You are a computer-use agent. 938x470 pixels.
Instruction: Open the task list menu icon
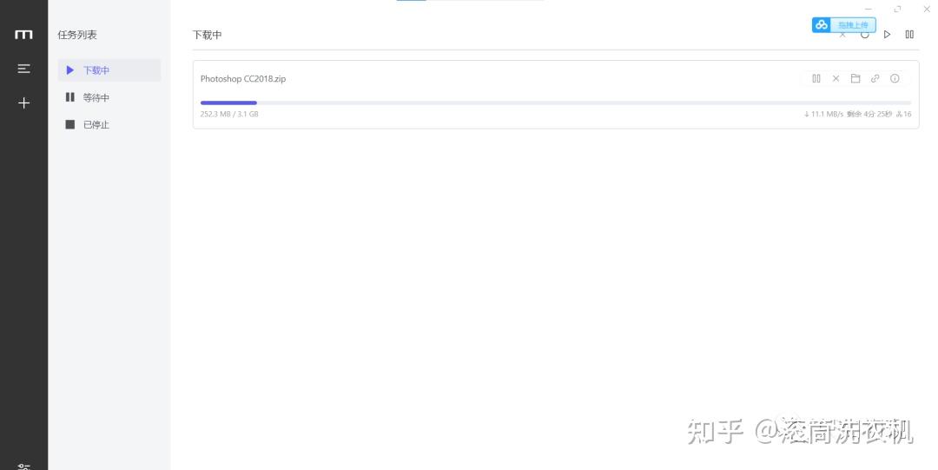(x=23, y=69)
